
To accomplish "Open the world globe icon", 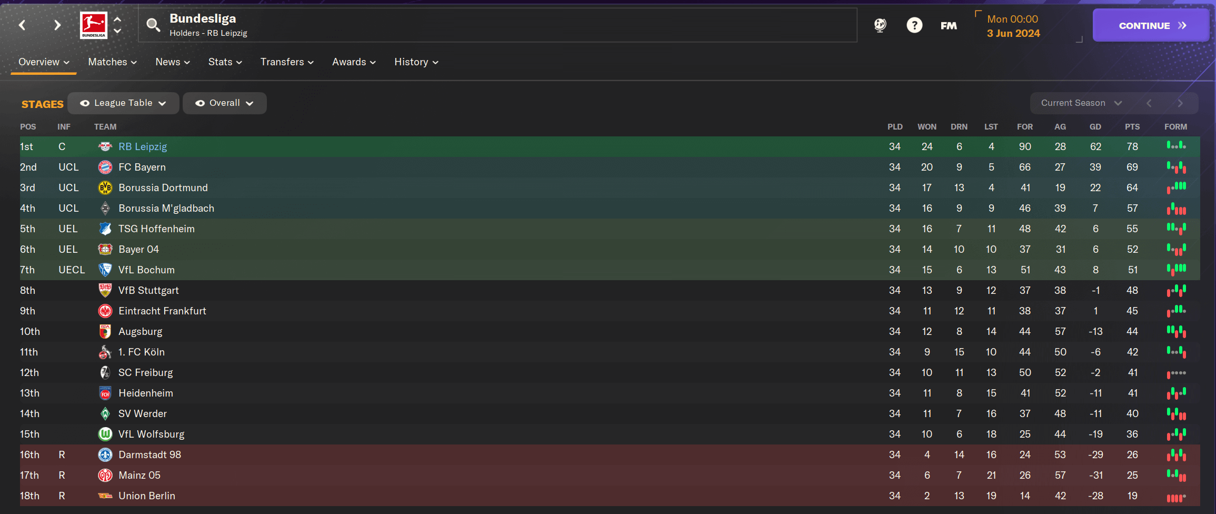I will point(880,25).
